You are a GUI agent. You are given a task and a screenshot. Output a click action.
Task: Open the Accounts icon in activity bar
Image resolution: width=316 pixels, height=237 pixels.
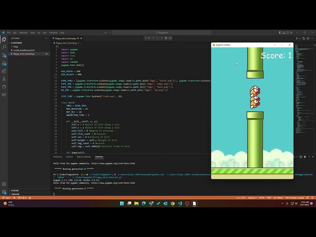pyautogui.click(x=4, y=184)
